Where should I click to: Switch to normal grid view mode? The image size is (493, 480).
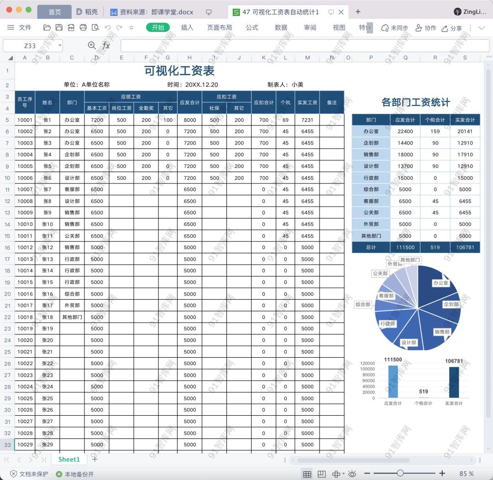pyautogui.click(x=307, y=474)
